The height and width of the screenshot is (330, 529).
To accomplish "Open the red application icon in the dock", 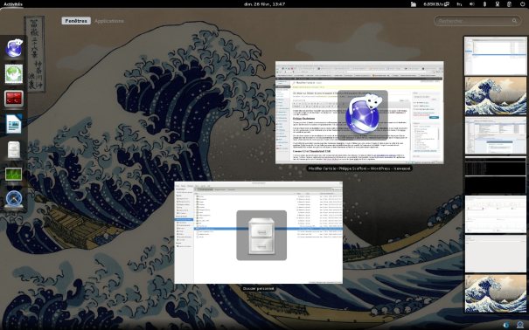I will 14,99.
